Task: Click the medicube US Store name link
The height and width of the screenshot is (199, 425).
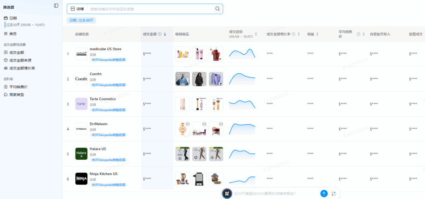Action: (x=105, y=49)
